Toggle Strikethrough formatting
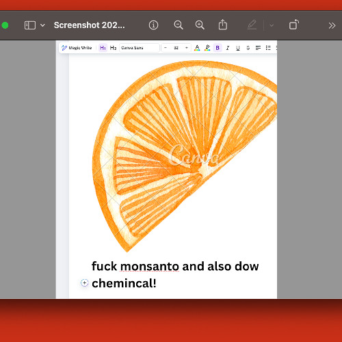Screen dimensions: 342x342 248,48
